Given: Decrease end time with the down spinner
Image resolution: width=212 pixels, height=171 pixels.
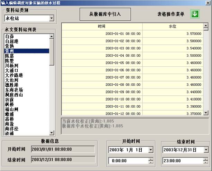Looking at the screenshot, I should point(206,162).
